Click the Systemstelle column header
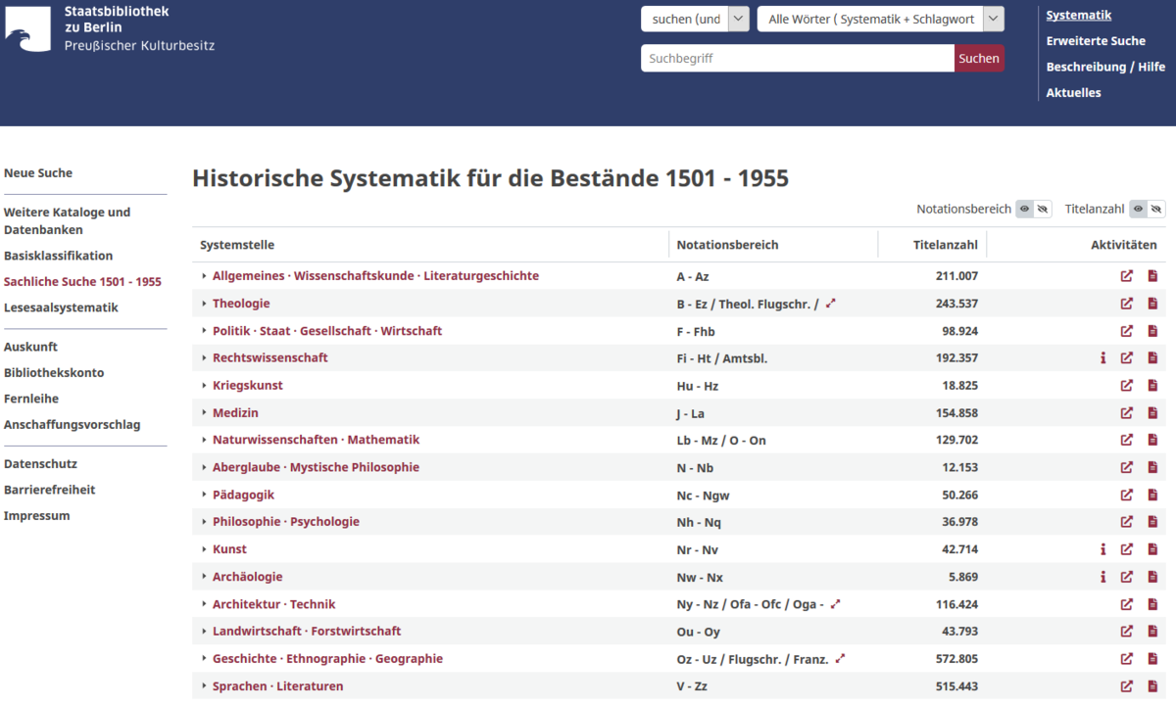The height and width of the screenshot is (708, 1176). [237, 245]
